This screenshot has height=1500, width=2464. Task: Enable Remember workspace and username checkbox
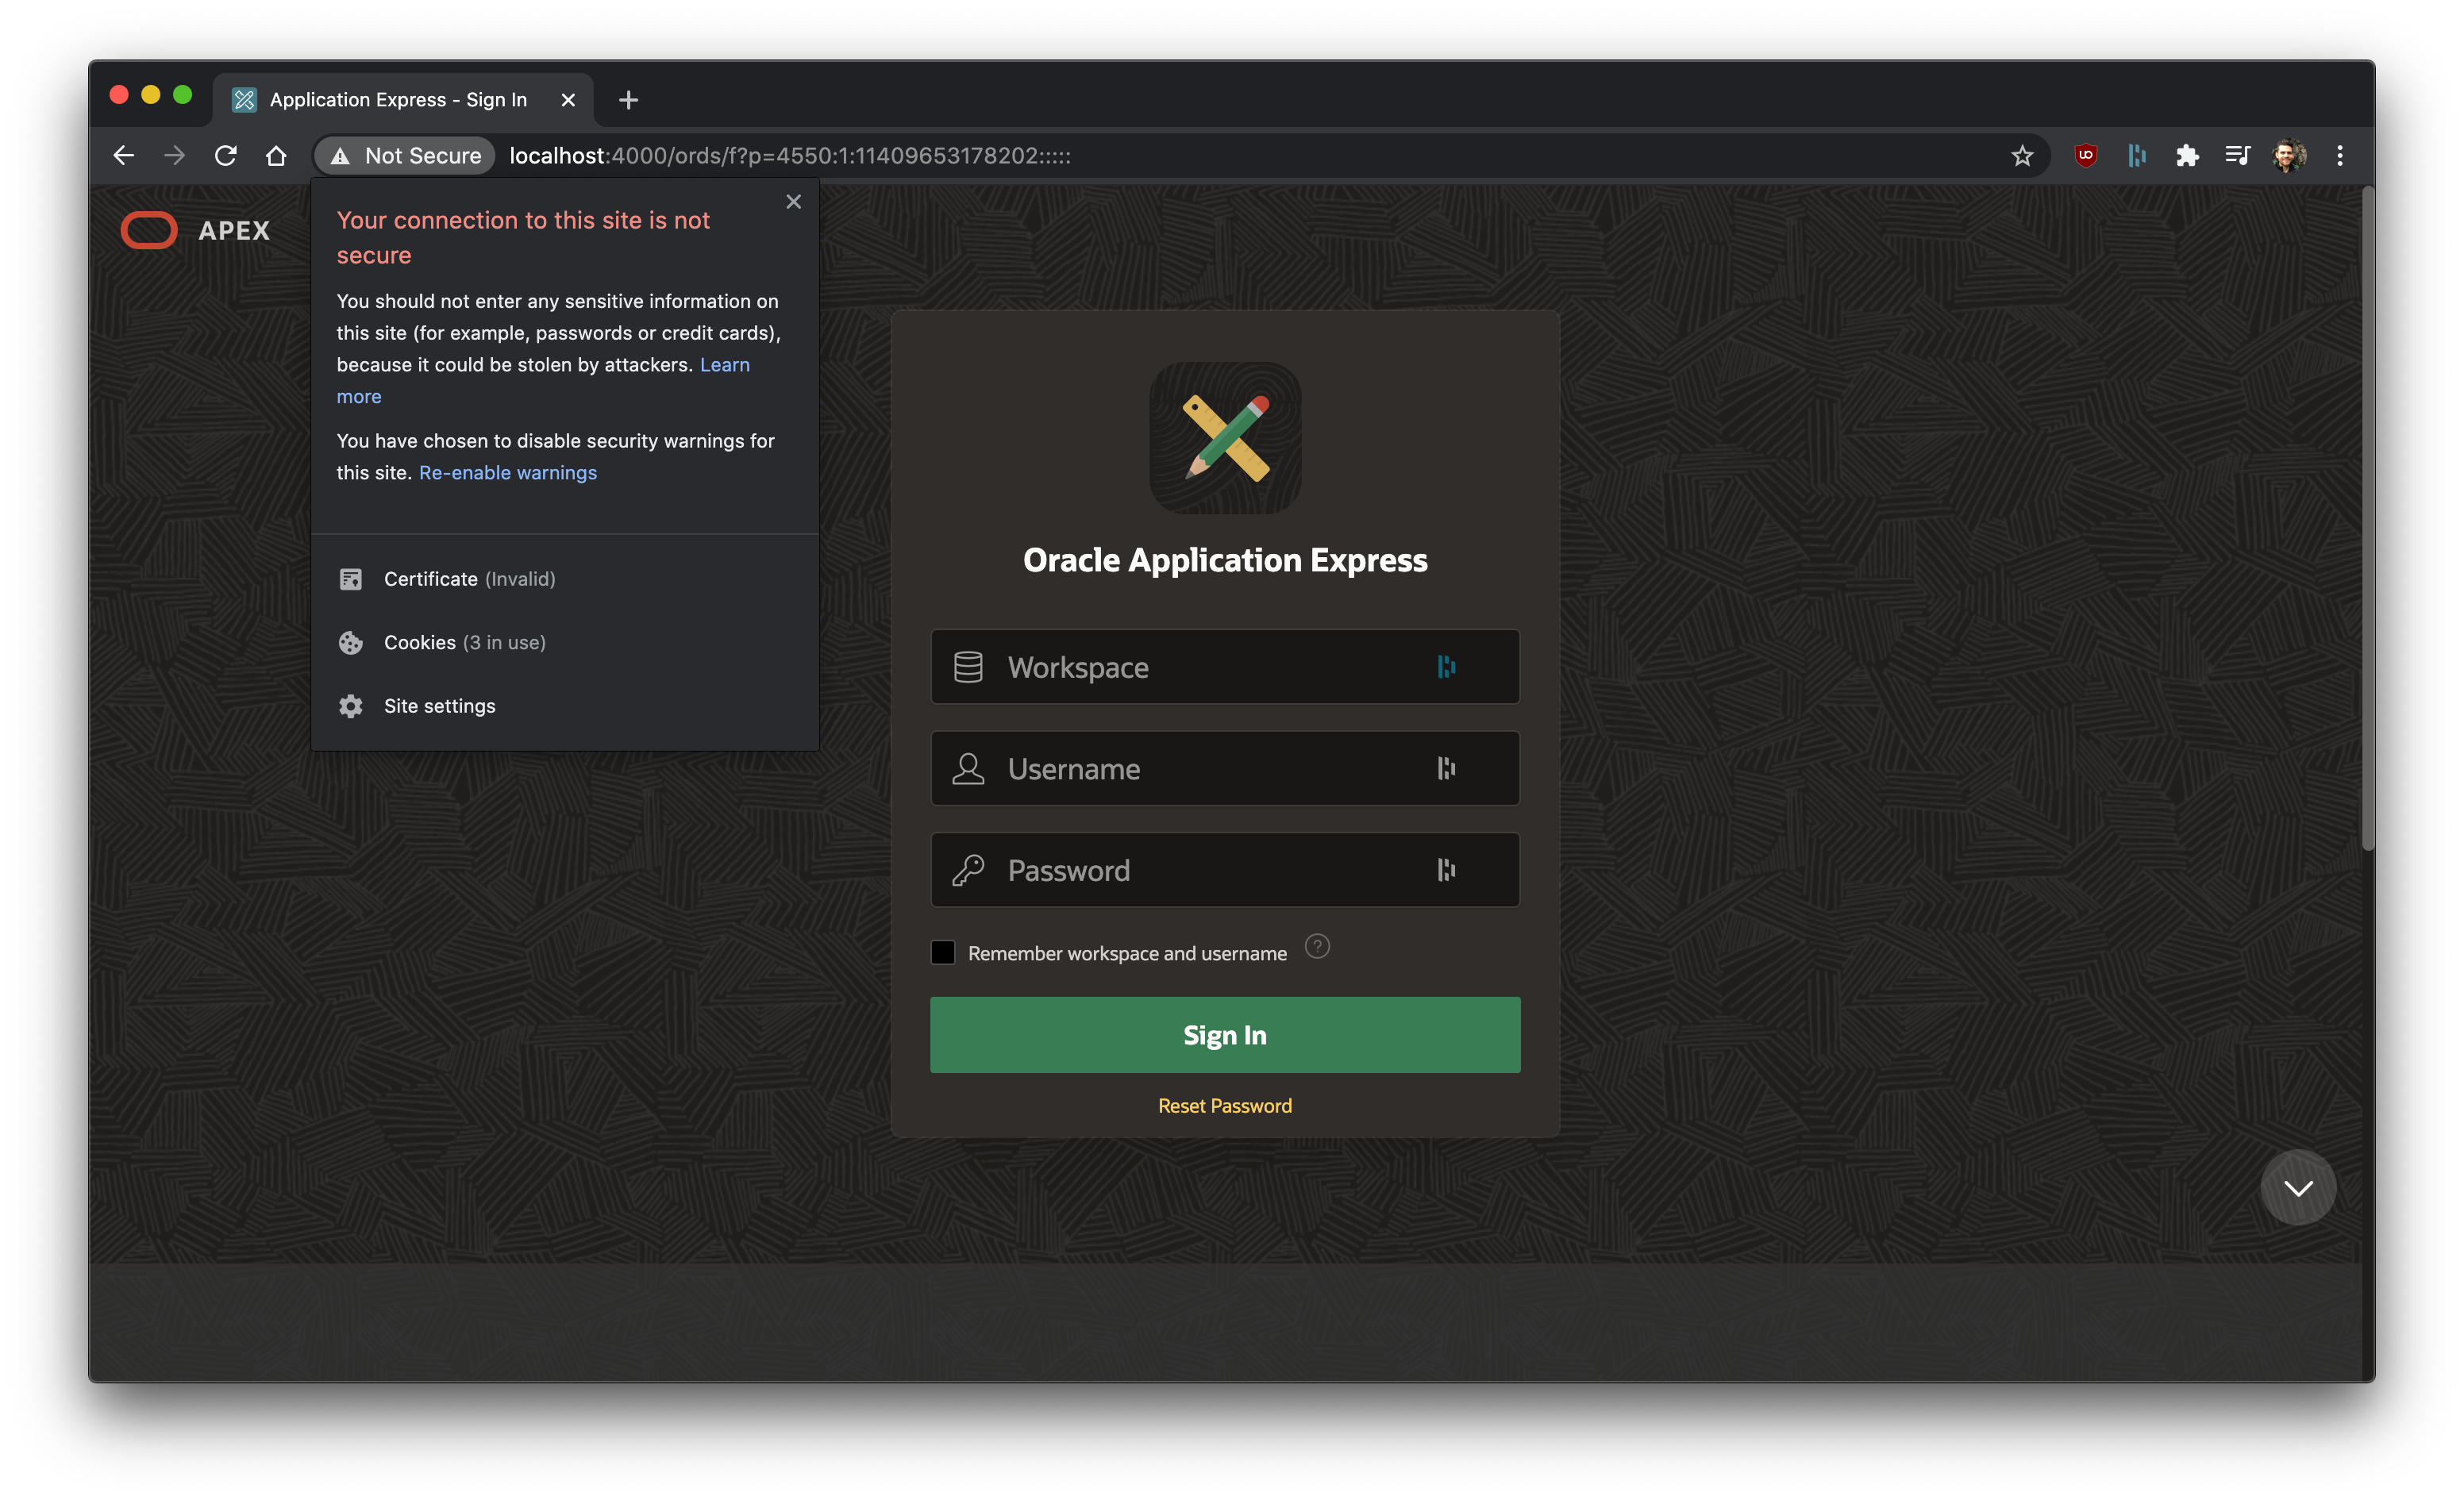[942, 952]
